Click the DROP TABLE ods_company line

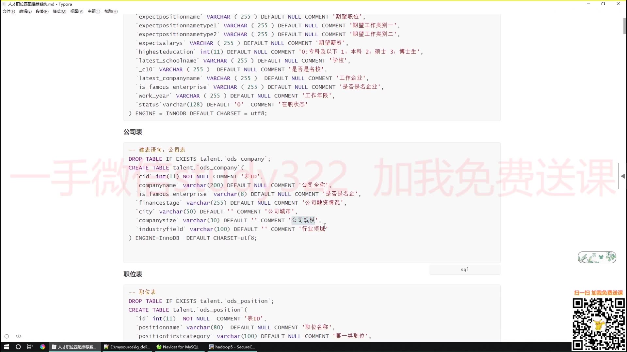coord(200,159)
